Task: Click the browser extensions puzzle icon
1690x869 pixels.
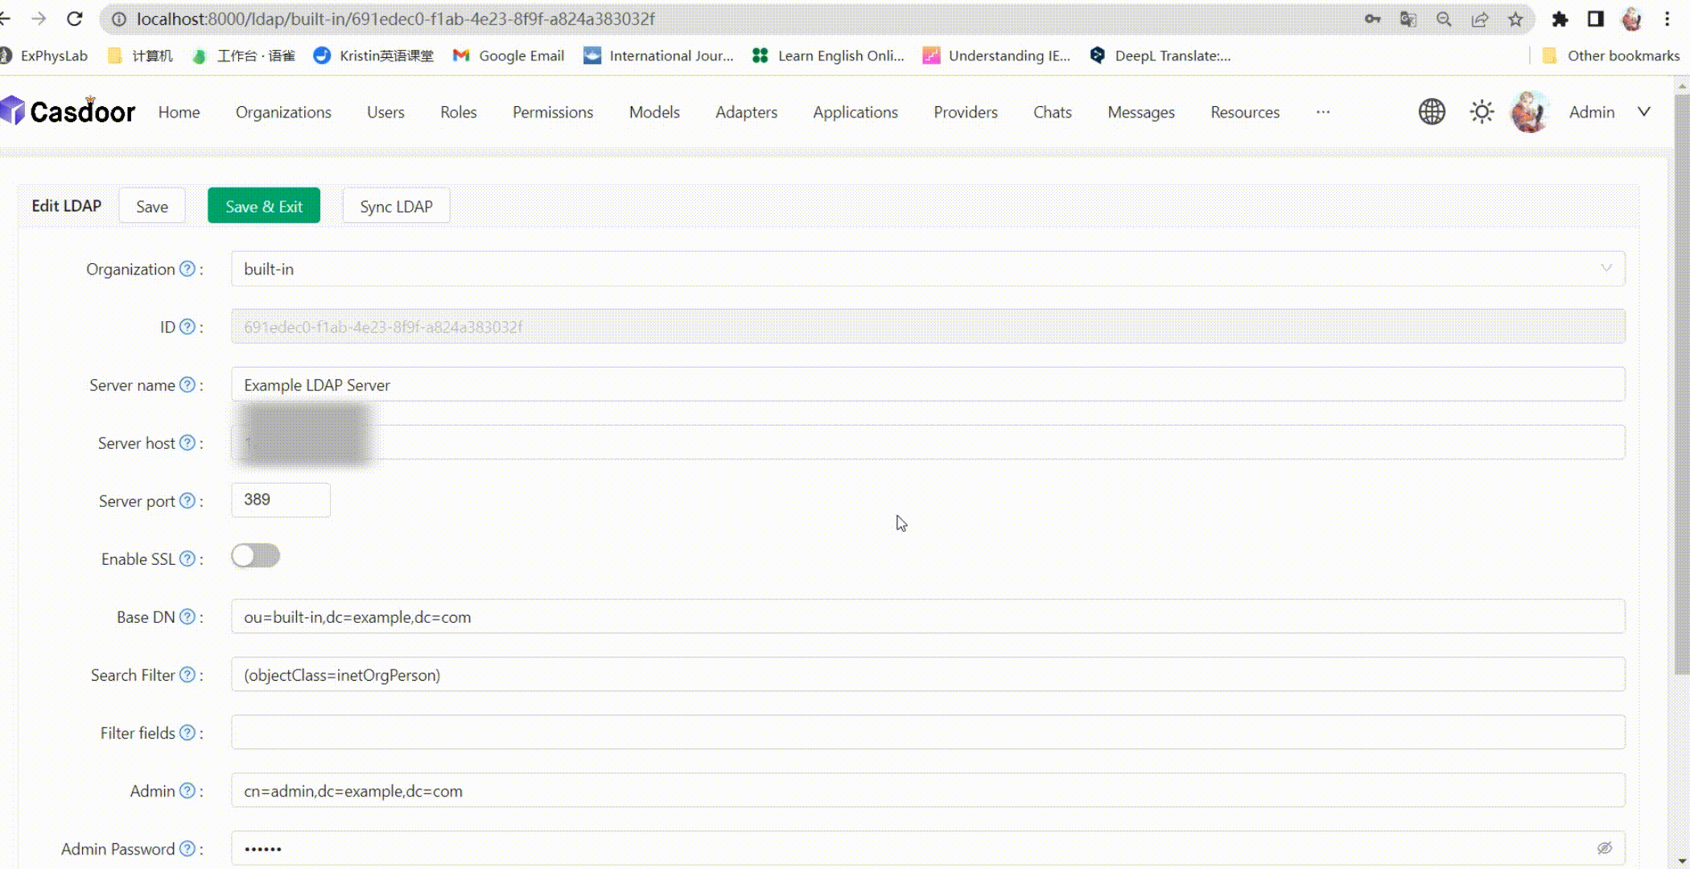Action: tap(1559, 19)
